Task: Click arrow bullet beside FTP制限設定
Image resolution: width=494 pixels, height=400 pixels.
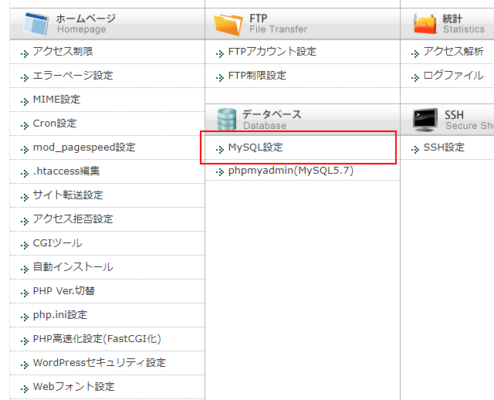Action: pyautogui.click(x=219, y=77)
